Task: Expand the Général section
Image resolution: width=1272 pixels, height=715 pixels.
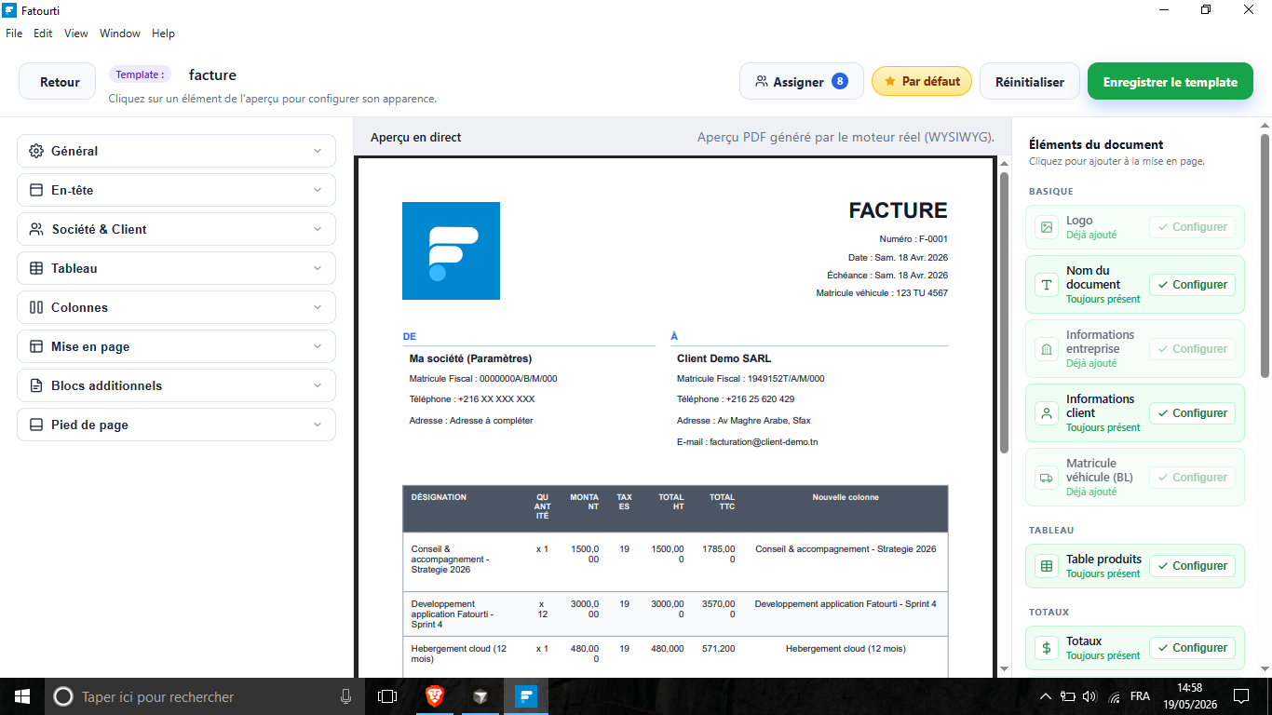Action: (176, 151)
